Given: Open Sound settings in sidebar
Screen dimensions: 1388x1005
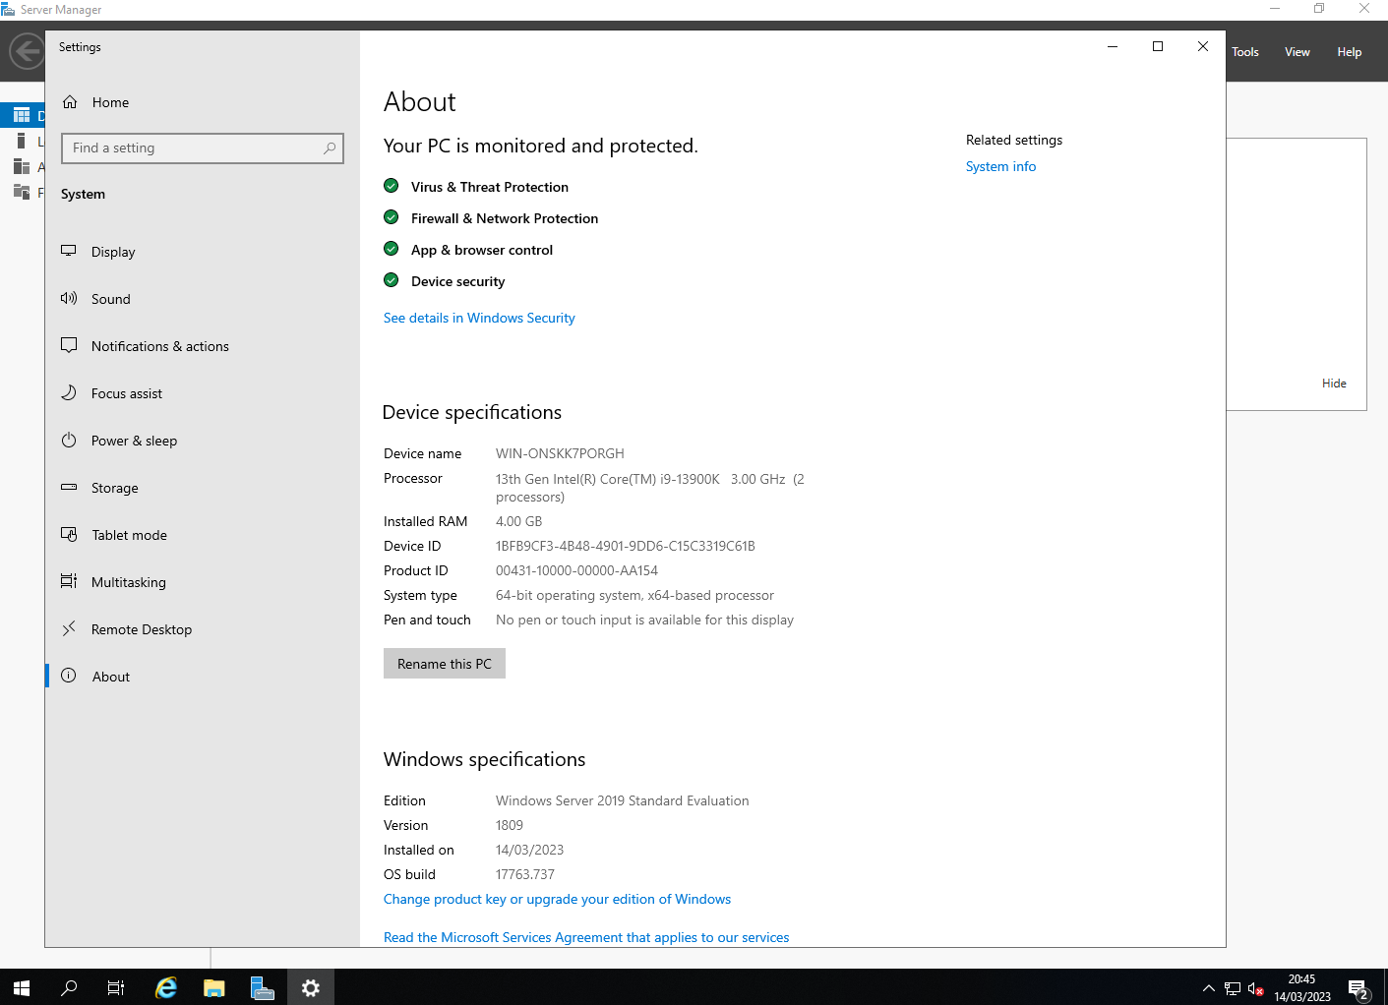Looking at the screenshot, I should (110, 299).
